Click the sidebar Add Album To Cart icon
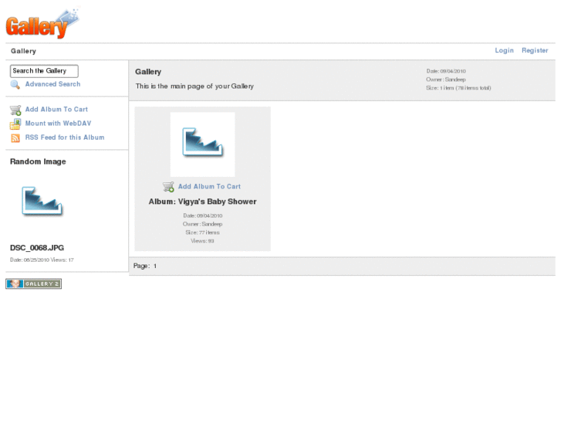 pos(15,110)
